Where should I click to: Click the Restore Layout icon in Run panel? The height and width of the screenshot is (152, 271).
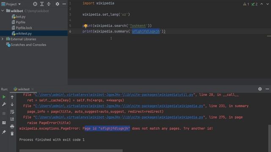point(4,123)
